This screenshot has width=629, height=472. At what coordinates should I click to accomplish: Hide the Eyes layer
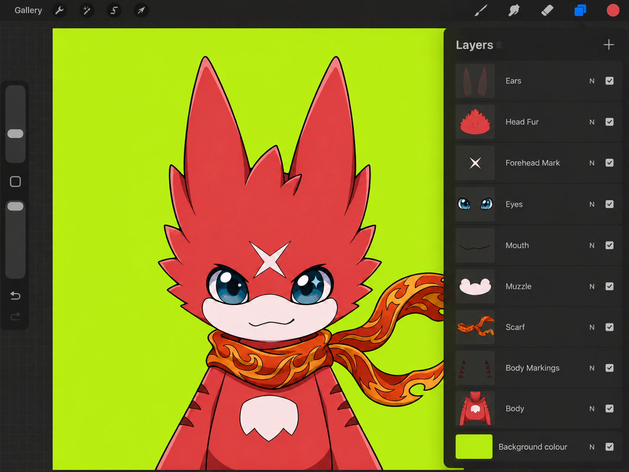tap(609, 204)
